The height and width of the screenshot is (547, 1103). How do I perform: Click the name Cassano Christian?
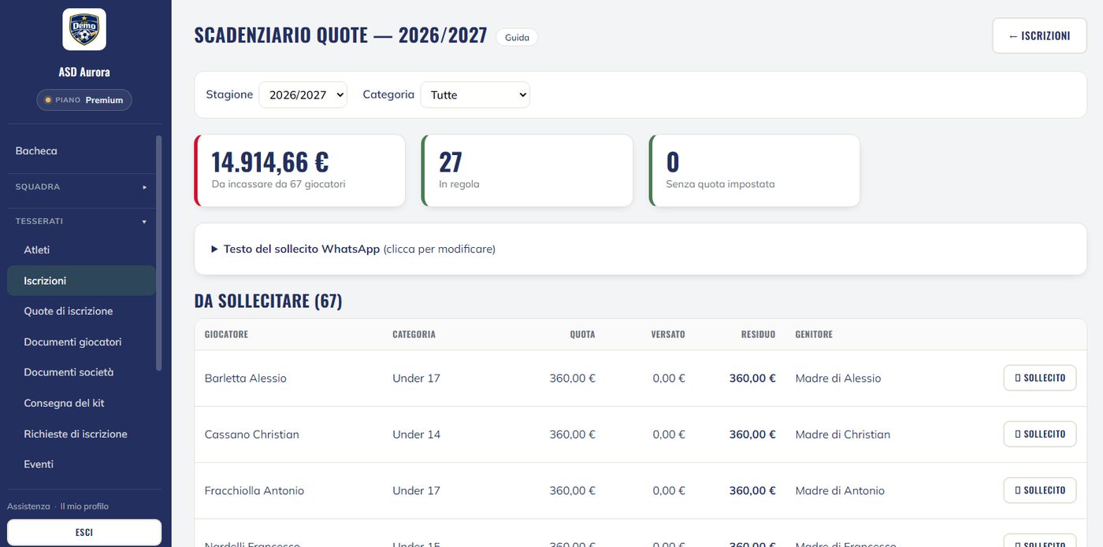[252, 434]
